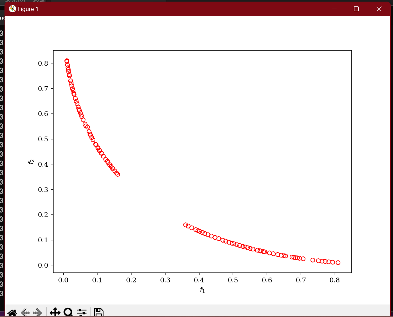Activate the Pan axes tool

tap(55, 313)
